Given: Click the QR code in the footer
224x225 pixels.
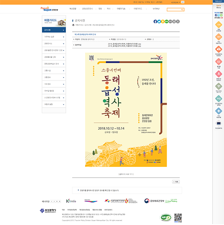Looking at the screenshot, I should coord(178,218).
